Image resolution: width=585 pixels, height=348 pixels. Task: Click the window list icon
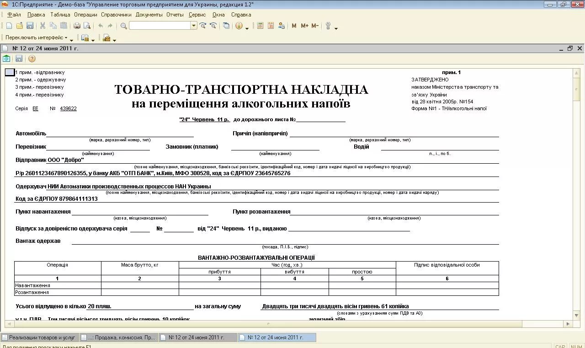pos(226,26)
